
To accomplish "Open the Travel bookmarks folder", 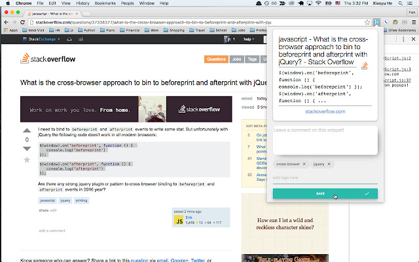I will 197,30.
